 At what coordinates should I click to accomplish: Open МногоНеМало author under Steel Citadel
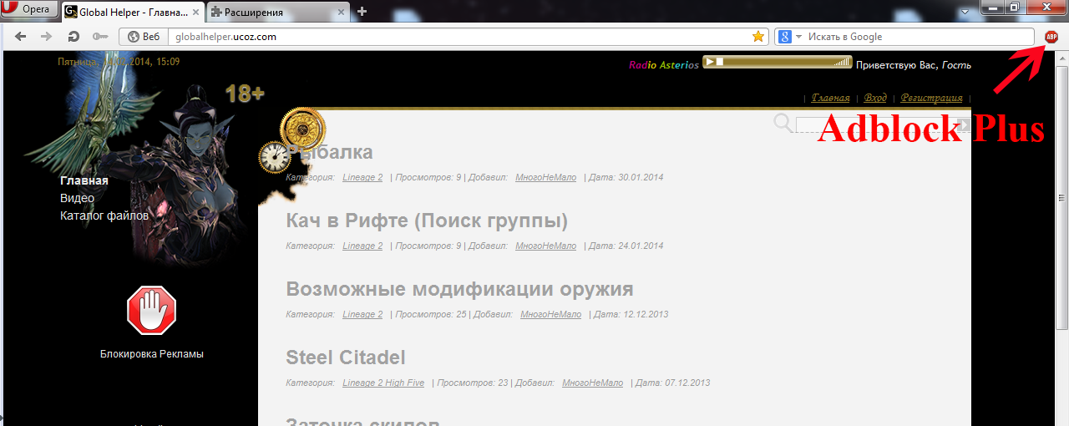[592, 383]
